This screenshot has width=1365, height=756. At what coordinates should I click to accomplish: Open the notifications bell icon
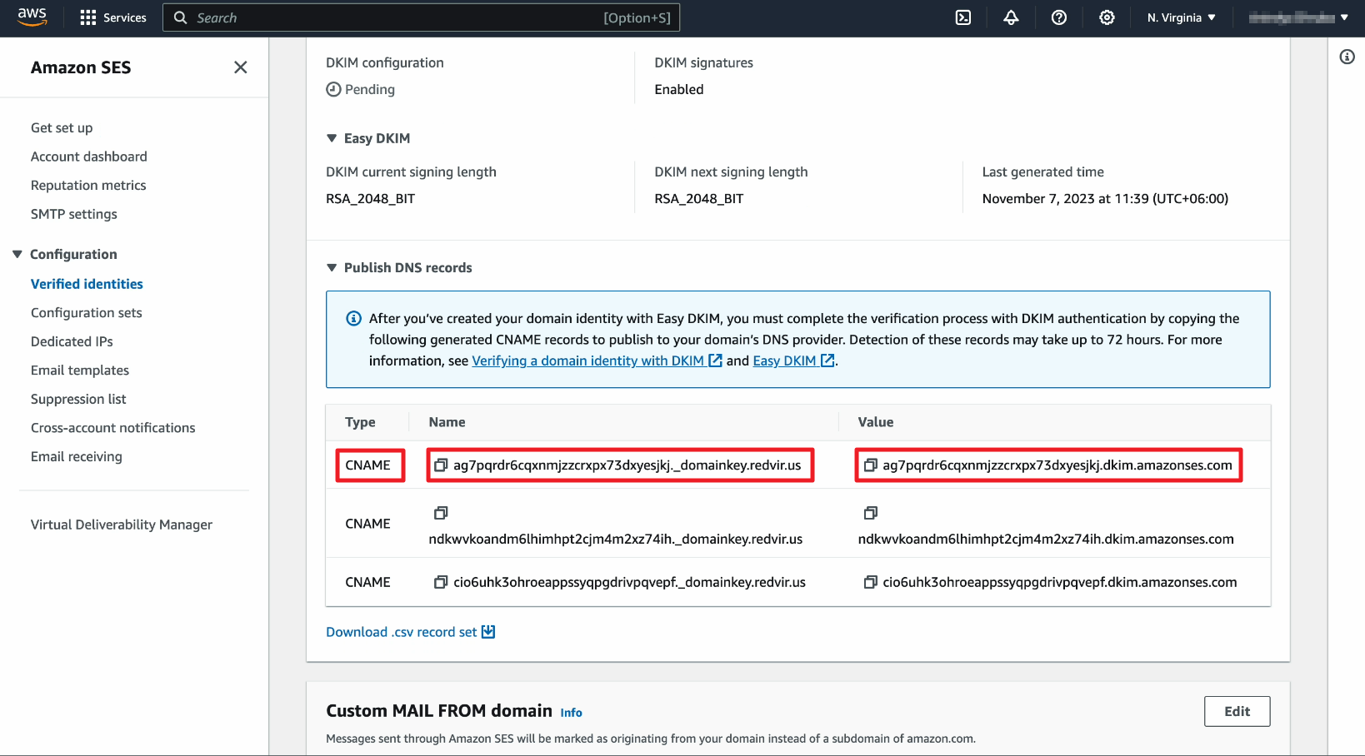click(1011, 17)
